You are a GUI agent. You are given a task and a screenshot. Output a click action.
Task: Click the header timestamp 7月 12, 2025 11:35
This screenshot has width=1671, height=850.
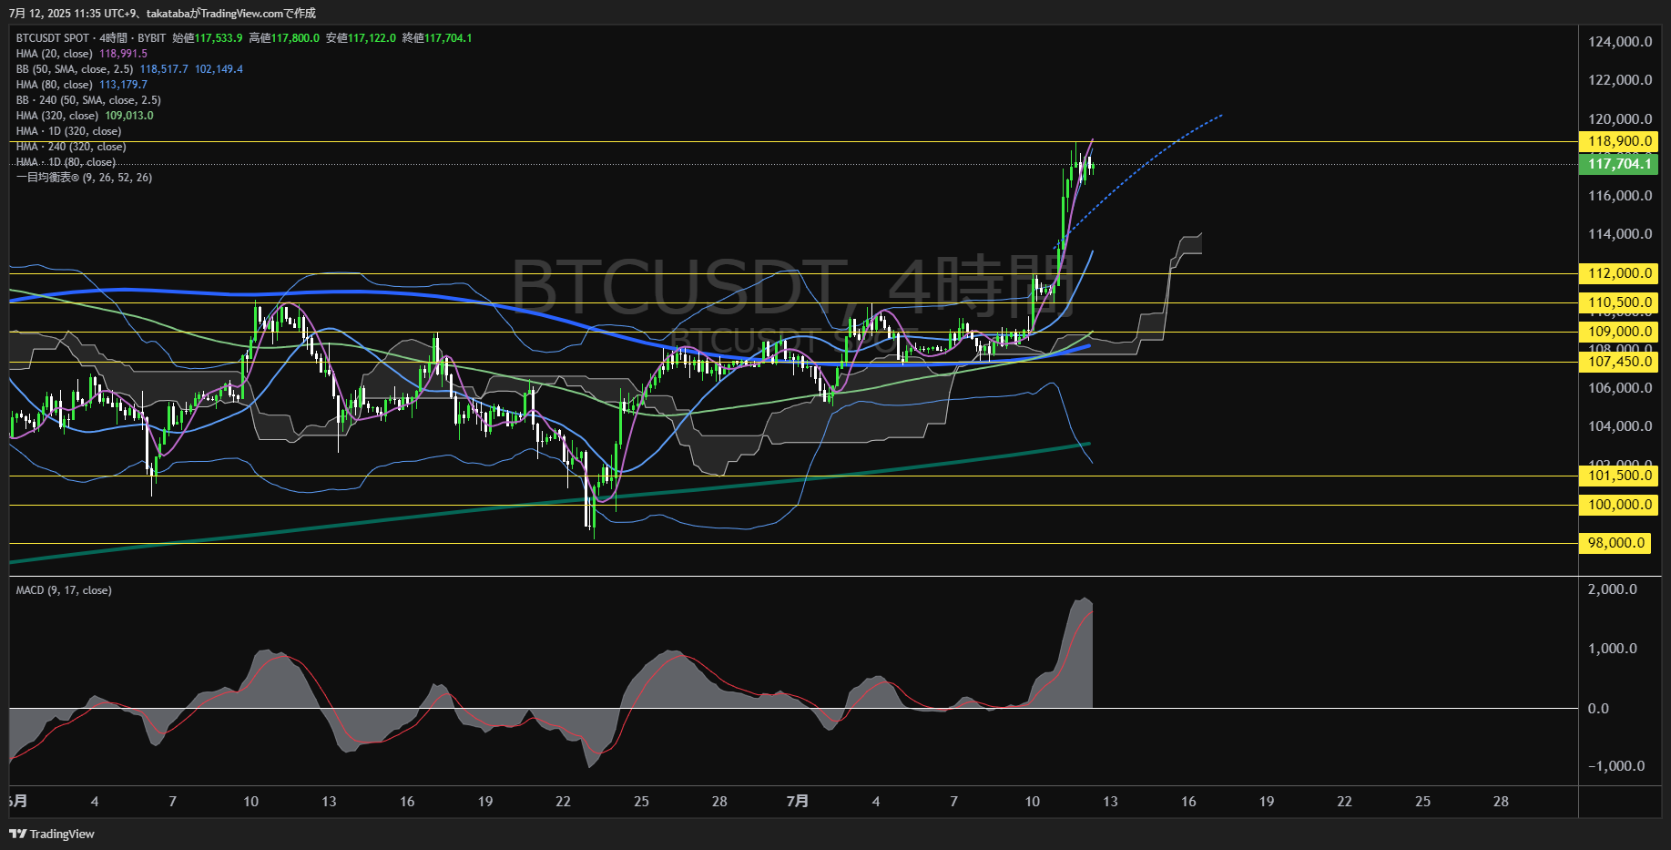pos(54,13)
